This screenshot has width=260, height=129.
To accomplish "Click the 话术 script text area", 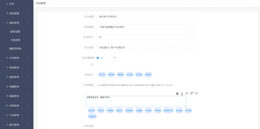I will [136, 101].
